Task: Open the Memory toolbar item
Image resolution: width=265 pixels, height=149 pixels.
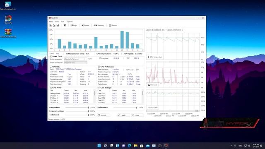Action: (99, 25)
